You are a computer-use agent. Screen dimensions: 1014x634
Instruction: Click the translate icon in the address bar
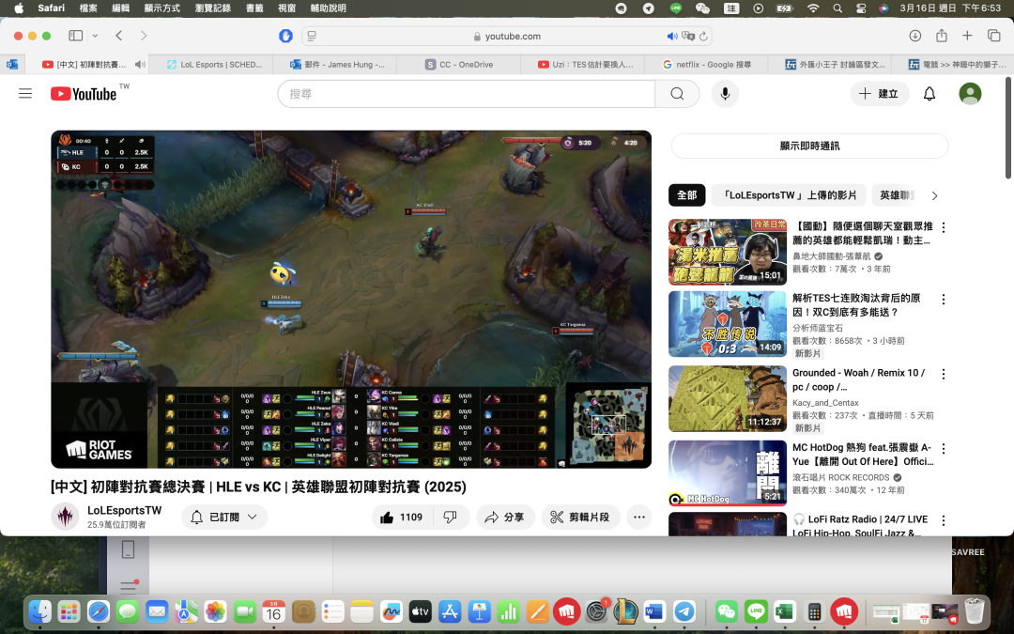[688, 37]
